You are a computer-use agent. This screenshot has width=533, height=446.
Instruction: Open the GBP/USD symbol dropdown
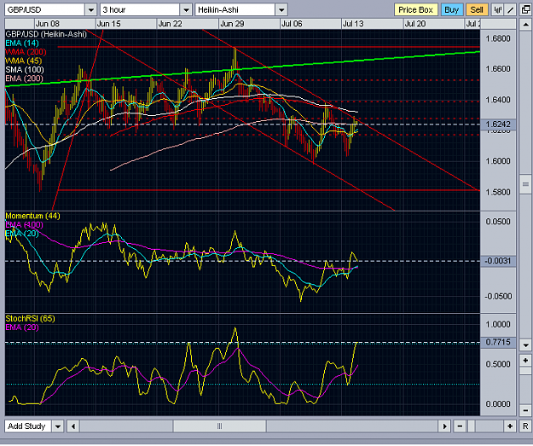pos(91,10)
